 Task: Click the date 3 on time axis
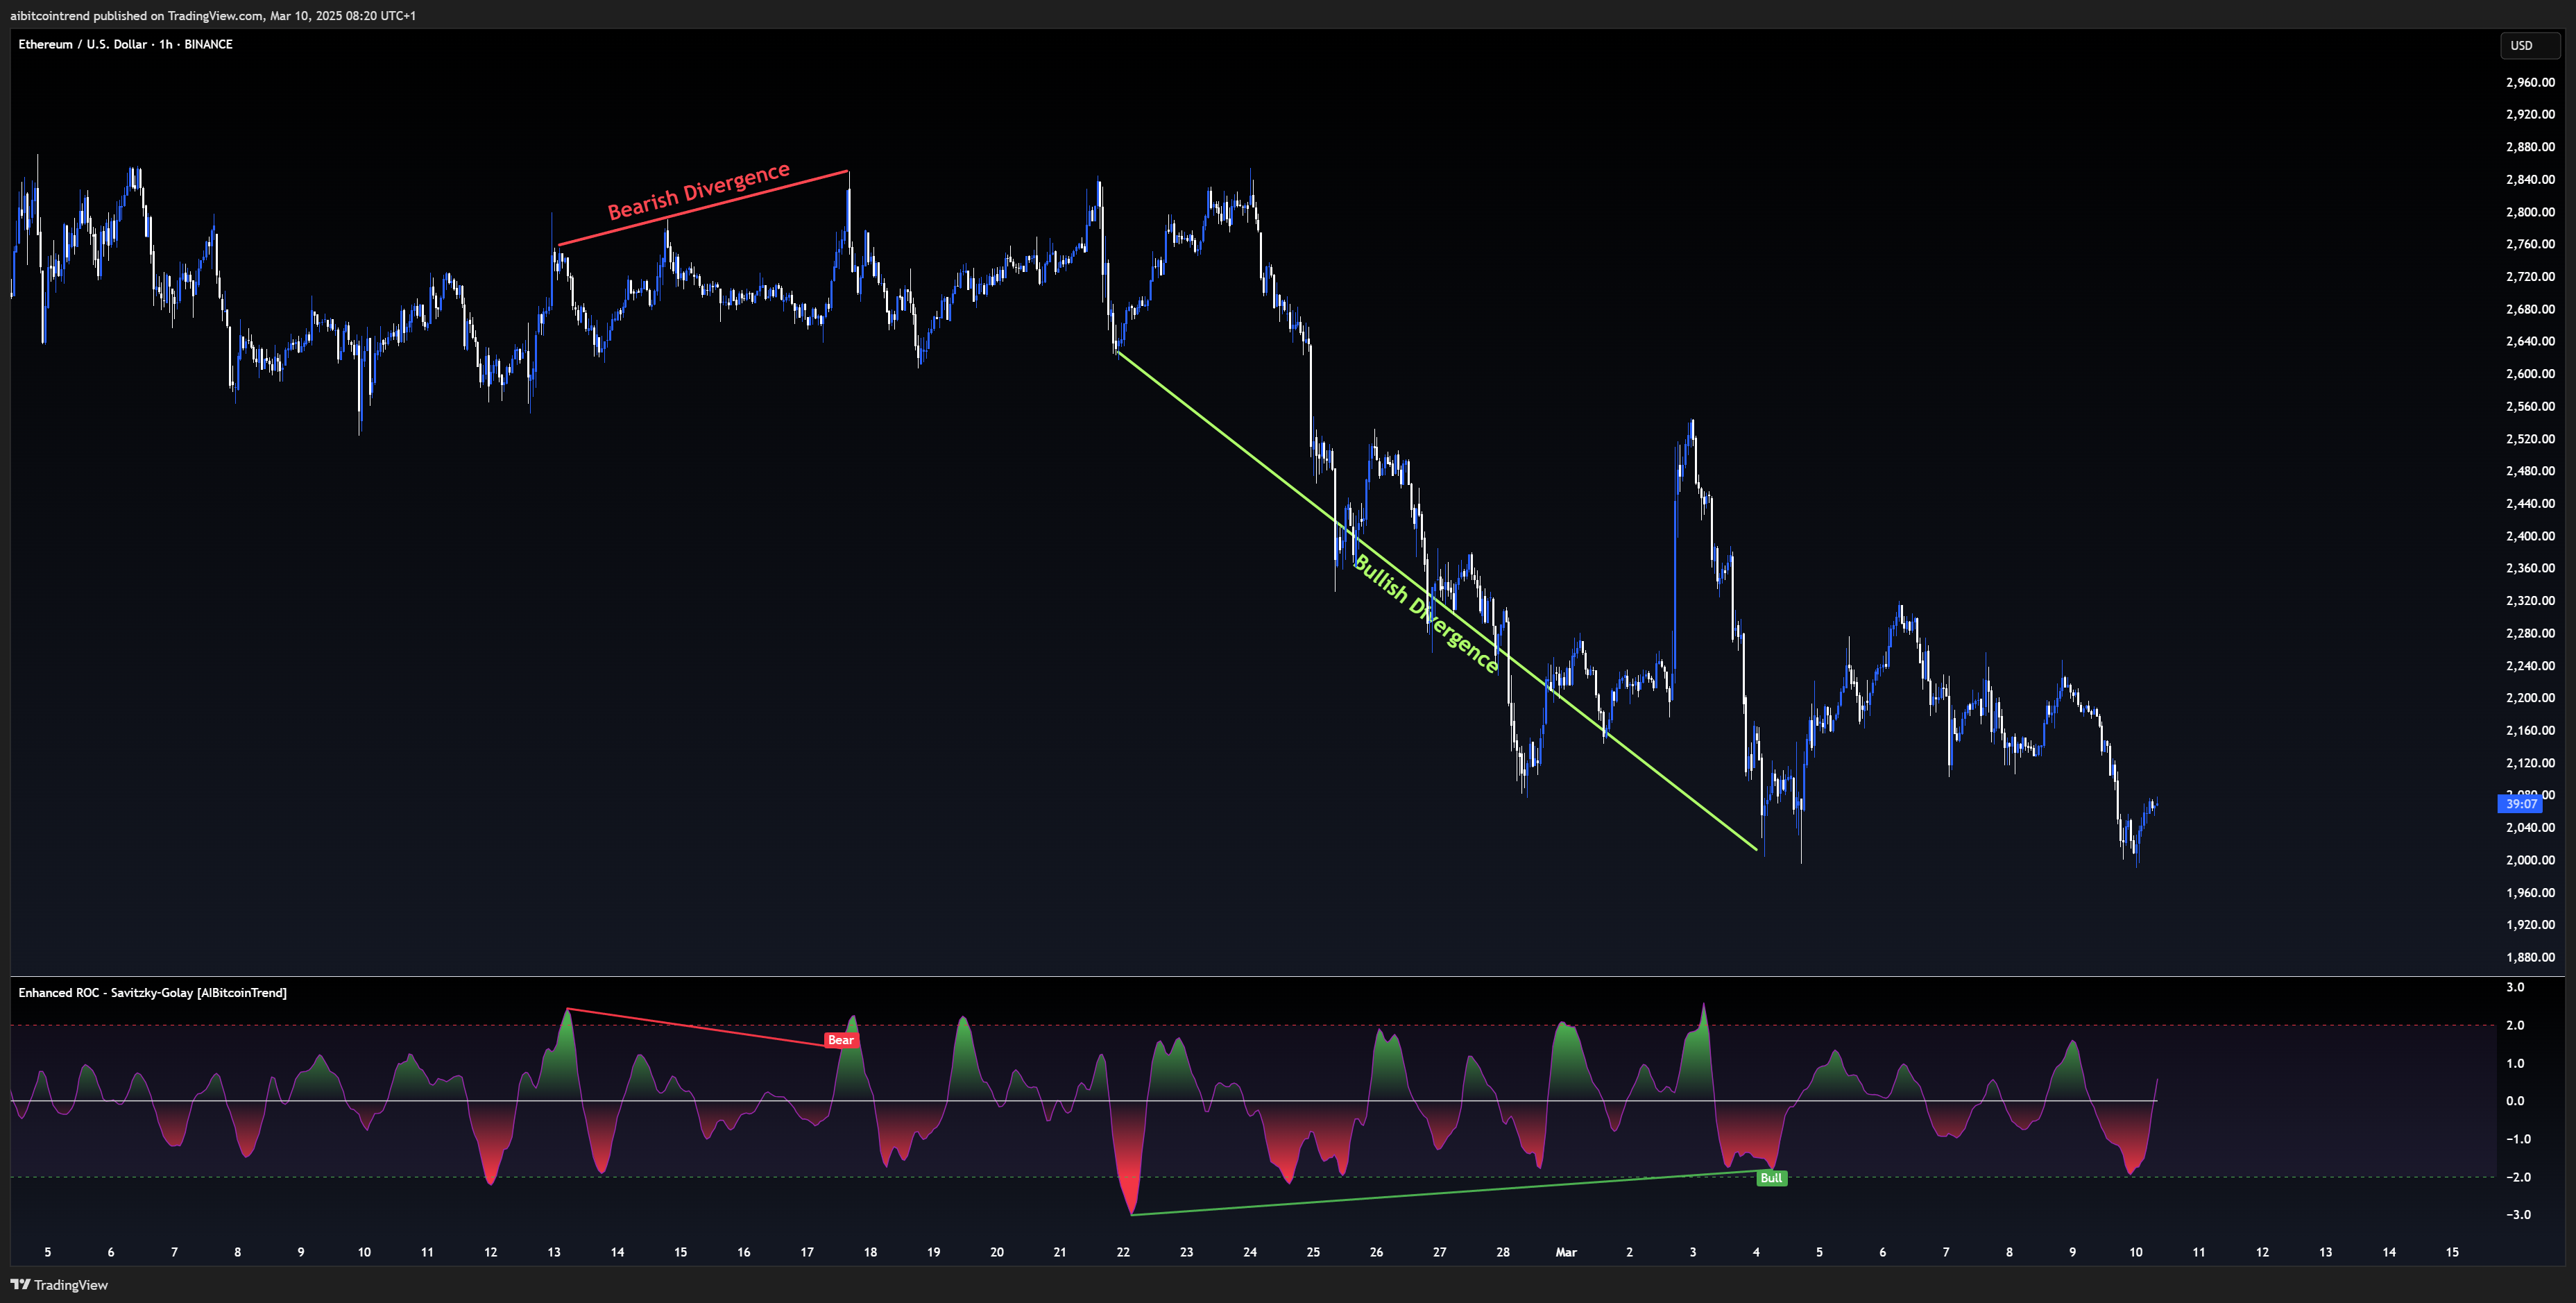1693,1252
